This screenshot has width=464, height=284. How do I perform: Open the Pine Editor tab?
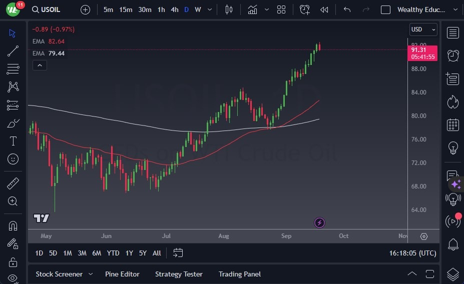pos(122,274)
